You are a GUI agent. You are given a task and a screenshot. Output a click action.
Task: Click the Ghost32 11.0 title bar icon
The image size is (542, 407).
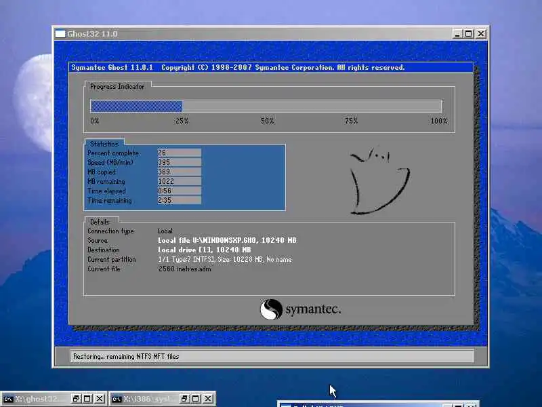[x=60, y=34]
